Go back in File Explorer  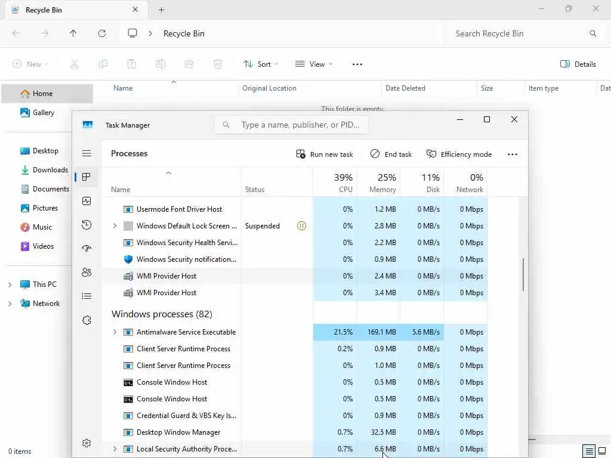16,33
